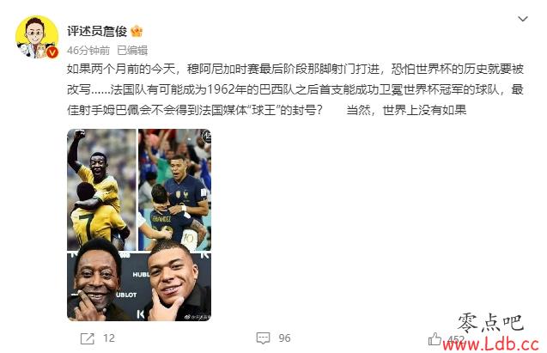Click the orange V verified badge
Viewport: 547px width, 353px height.
tap(52, 52)
